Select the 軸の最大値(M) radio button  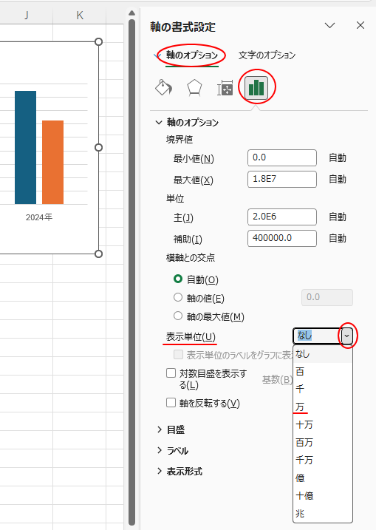tap(178, 316)
